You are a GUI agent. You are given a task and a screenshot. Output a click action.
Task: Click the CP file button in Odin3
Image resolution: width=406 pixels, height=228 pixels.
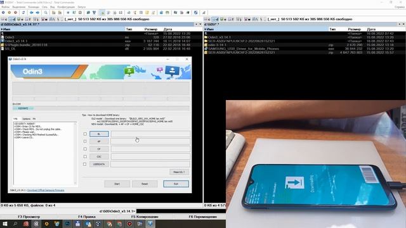99,149
